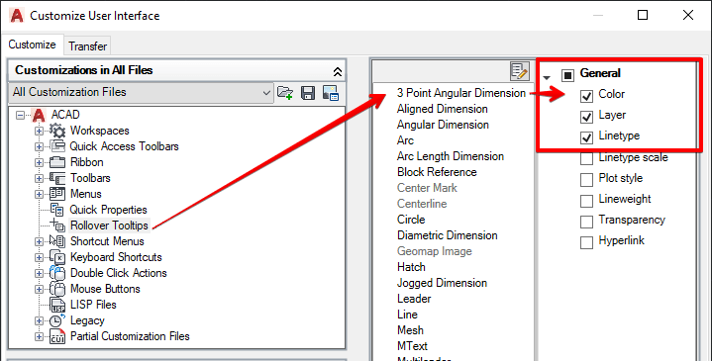
Task: Collapse the General category arrow
Action: click(x=547, y=77)
